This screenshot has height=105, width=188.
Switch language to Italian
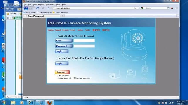[80, 30]
